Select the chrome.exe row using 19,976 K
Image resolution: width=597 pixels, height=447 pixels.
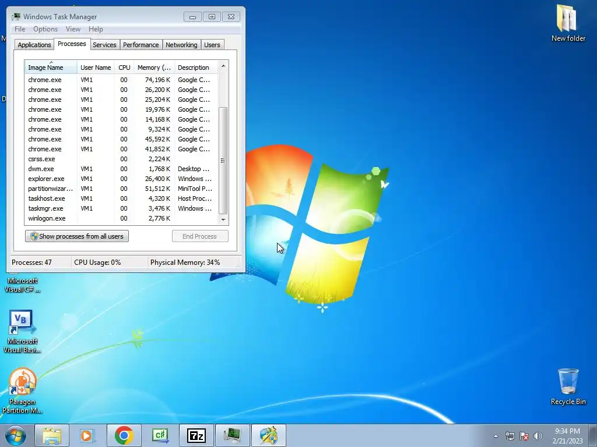click(121, 109)
